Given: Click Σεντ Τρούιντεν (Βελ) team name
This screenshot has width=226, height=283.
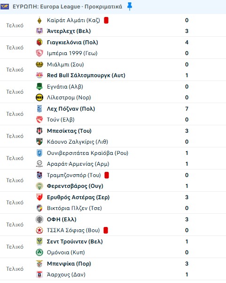Looking at the screenshot, I should (x=75, y=242).
